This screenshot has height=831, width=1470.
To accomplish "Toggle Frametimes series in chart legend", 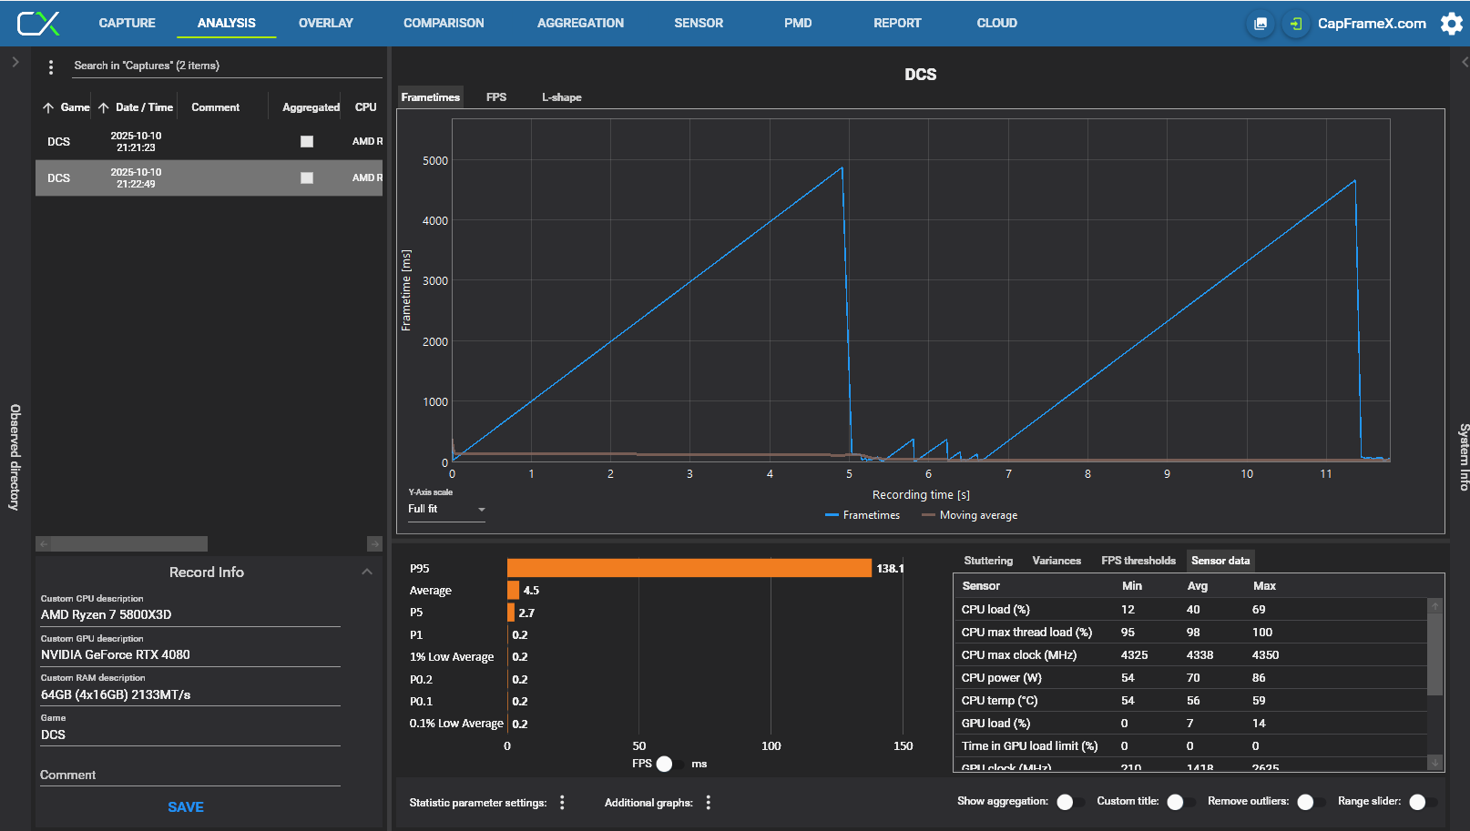I will click(862, 515).
